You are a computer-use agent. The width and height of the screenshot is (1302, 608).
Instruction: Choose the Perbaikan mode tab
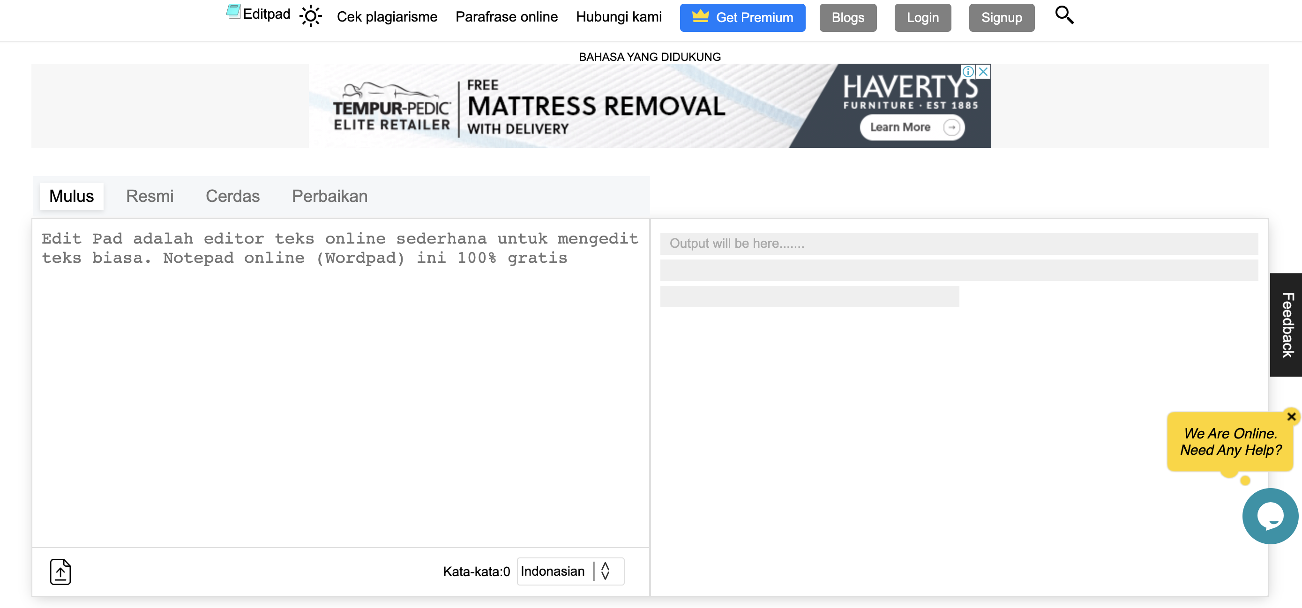[329, 196]
